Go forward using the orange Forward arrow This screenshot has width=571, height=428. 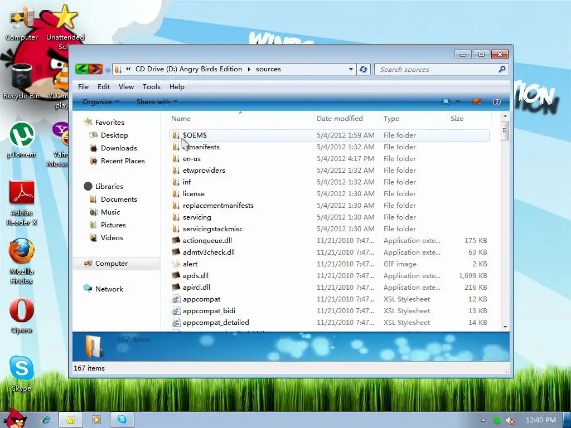coord(96,69)
